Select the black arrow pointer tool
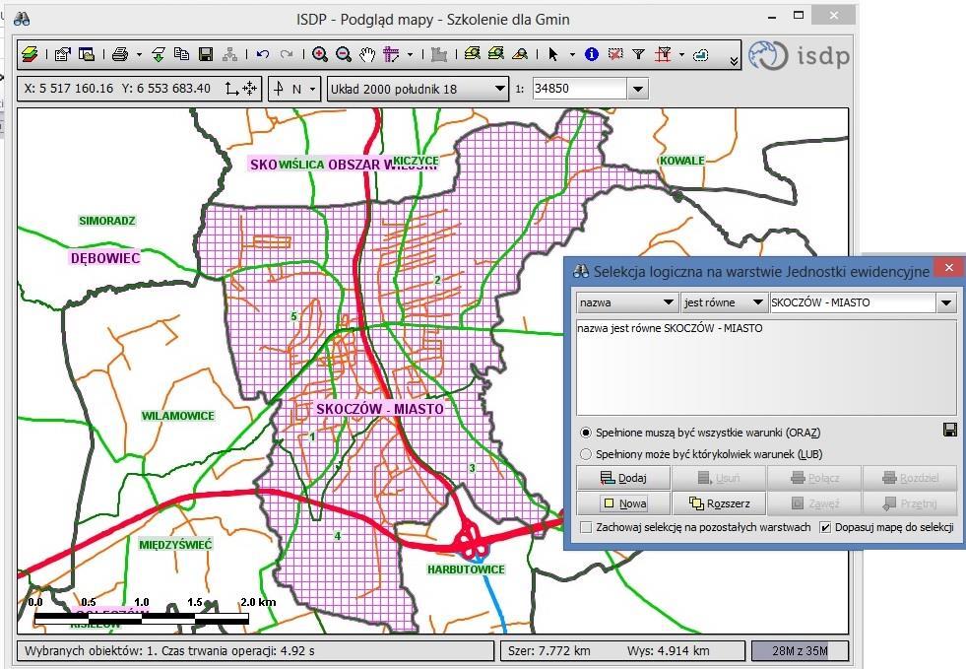This screenshot has width=966, height=669. tap(553, 55)
